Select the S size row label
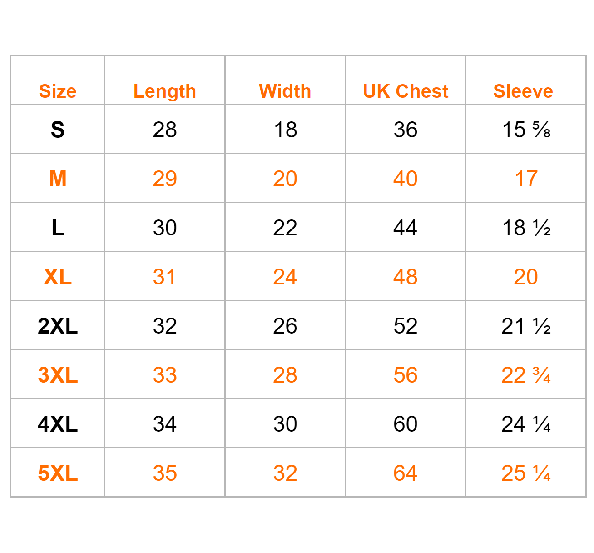This screenshot has height=553, width=594. (x=58, y=130)
